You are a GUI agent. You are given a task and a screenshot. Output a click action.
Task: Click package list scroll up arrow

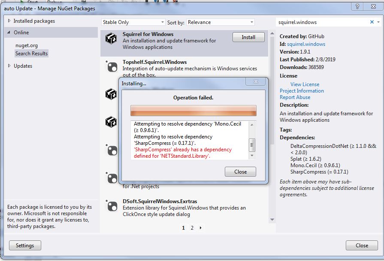click(272, 33)
